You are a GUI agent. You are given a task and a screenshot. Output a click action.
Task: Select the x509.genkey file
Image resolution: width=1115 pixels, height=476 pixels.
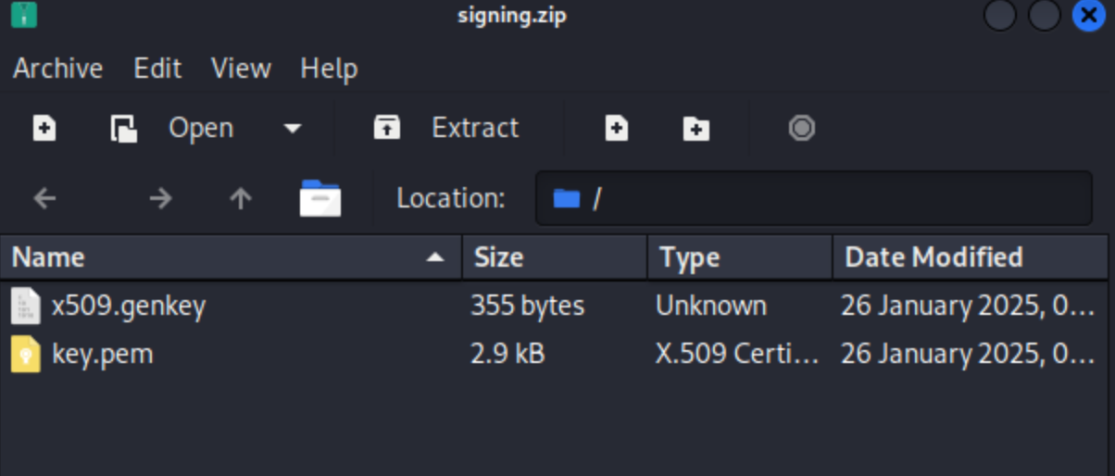128,306
